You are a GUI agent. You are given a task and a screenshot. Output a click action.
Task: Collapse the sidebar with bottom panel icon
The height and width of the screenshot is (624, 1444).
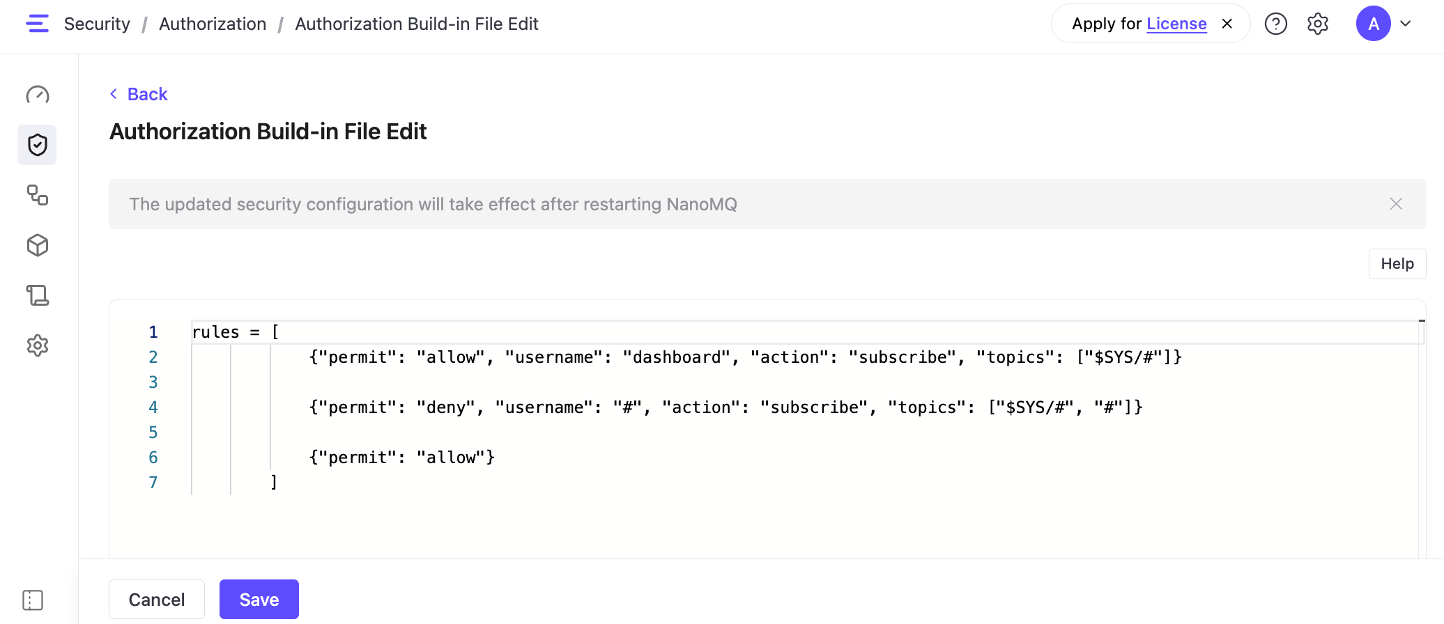33,600
